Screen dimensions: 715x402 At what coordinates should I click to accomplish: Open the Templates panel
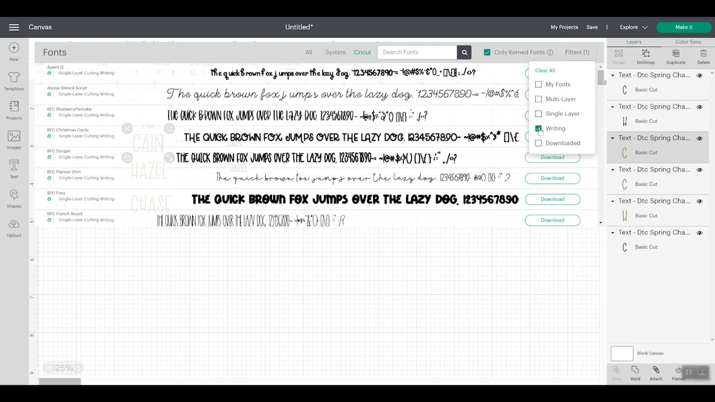tap(14, 77)
